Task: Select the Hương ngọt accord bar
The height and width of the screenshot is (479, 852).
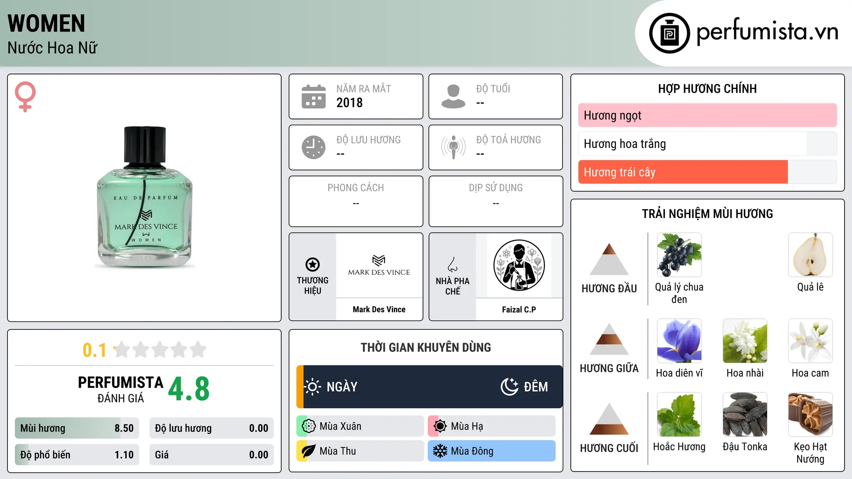Action: pos(708,115)
